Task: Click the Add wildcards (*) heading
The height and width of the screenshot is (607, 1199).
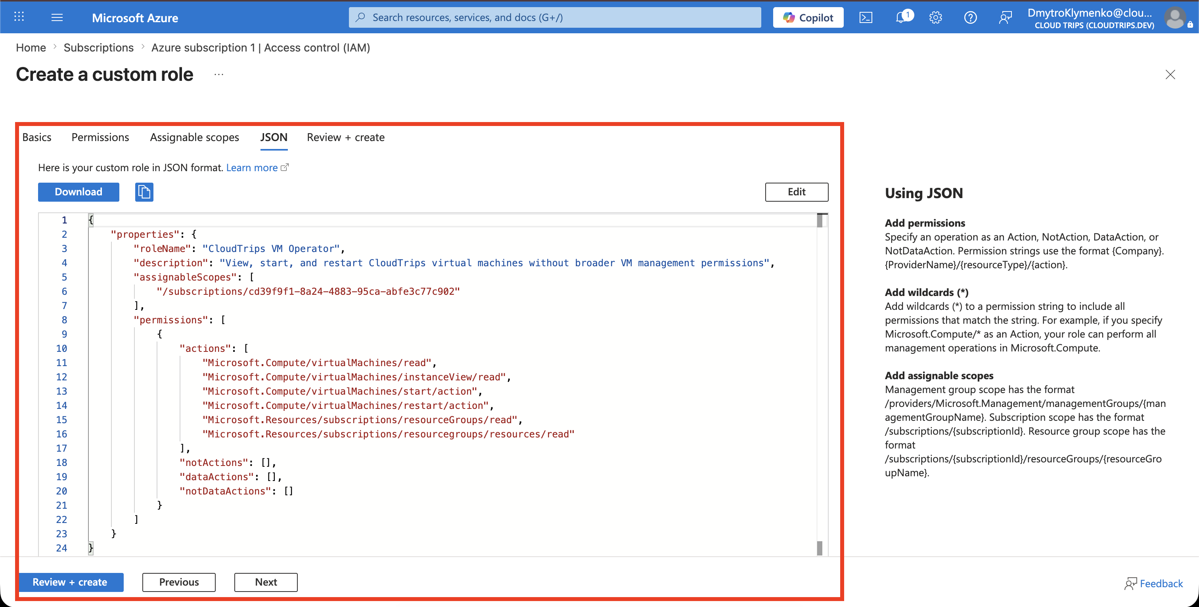Action: click(926, 292)
